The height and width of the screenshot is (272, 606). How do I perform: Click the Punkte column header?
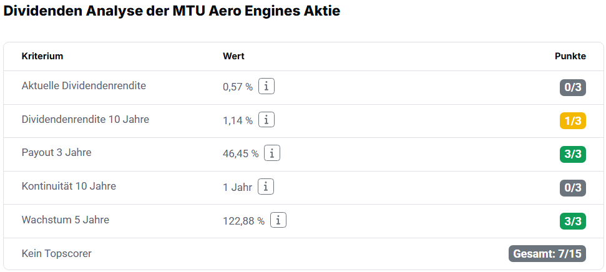click(570, 56)
